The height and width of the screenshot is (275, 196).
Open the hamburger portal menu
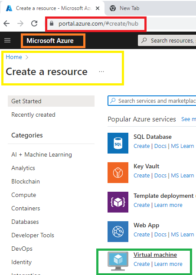[7, 40]
